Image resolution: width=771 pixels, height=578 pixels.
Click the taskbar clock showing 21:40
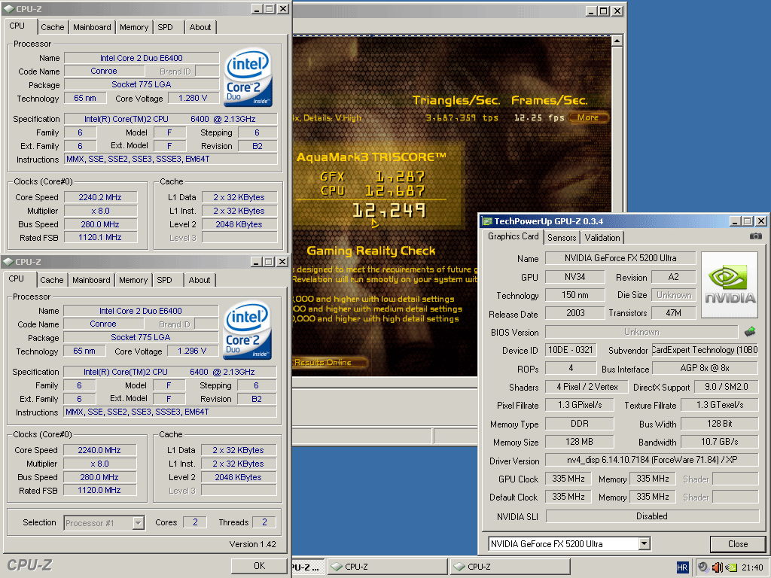click(x=752, y=567)
